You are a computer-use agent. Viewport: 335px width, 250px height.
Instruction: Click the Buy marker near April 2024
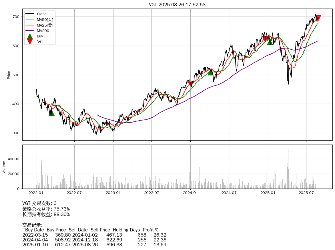click(x=210, y=72)
